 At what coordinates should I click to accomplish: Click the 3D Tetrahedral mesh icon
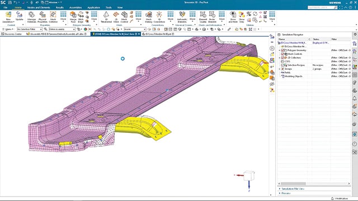tap(106, 17)
